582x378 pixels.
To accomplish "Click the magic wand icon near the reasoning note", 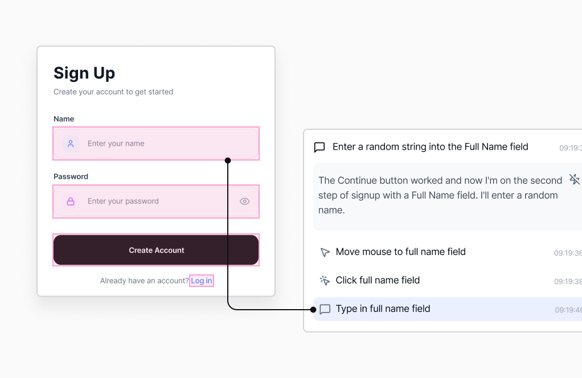I will point(574,179).
